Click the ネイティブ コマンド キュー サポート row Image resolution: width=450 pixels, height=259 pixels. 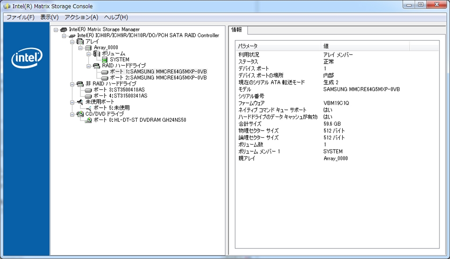pyautogui.click(x=337, y=110)
